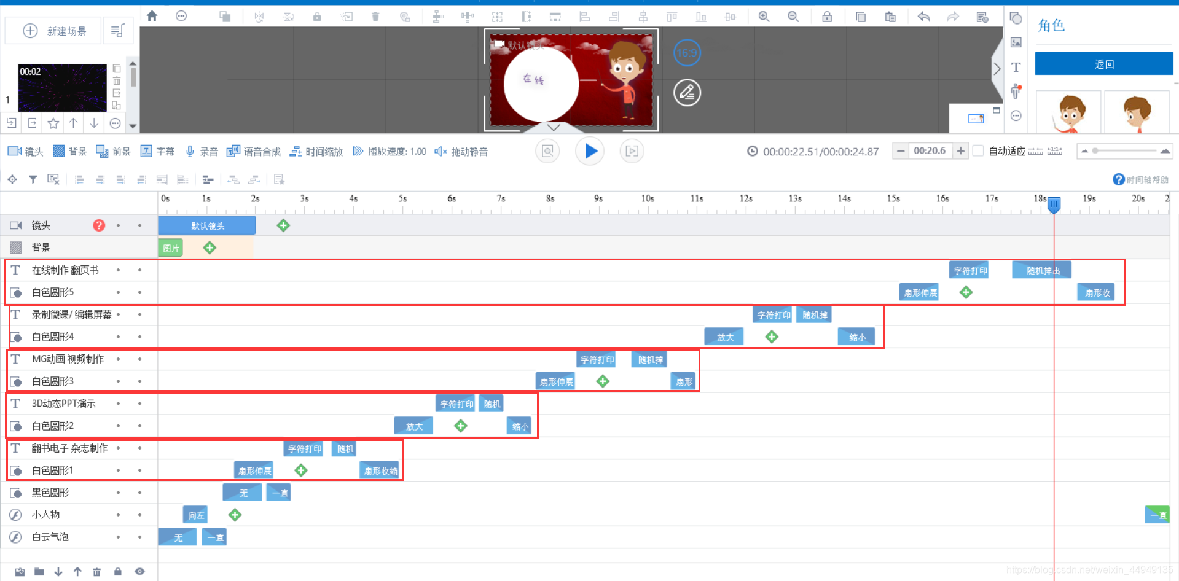1179x581 pixels.
Task: Open the 前景 tab
Action: pyautogui.click(x=113, y=152)
